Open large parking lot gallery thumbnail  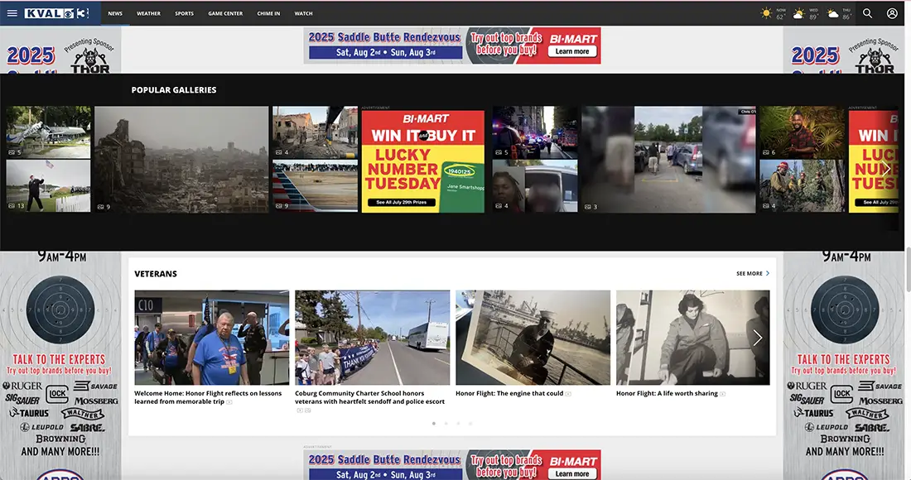point(668,159)
